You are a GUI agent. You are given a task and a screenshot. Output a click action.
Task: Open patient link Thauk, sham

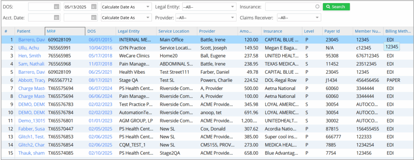tap(32, 153)
